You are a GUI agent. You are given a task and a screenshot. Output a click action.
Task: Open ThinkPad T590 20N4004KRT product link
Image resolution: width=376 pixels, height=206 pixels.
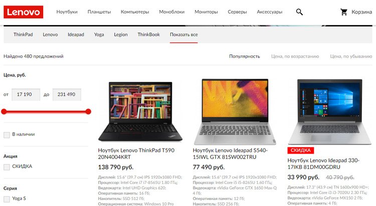click(136, 153)
